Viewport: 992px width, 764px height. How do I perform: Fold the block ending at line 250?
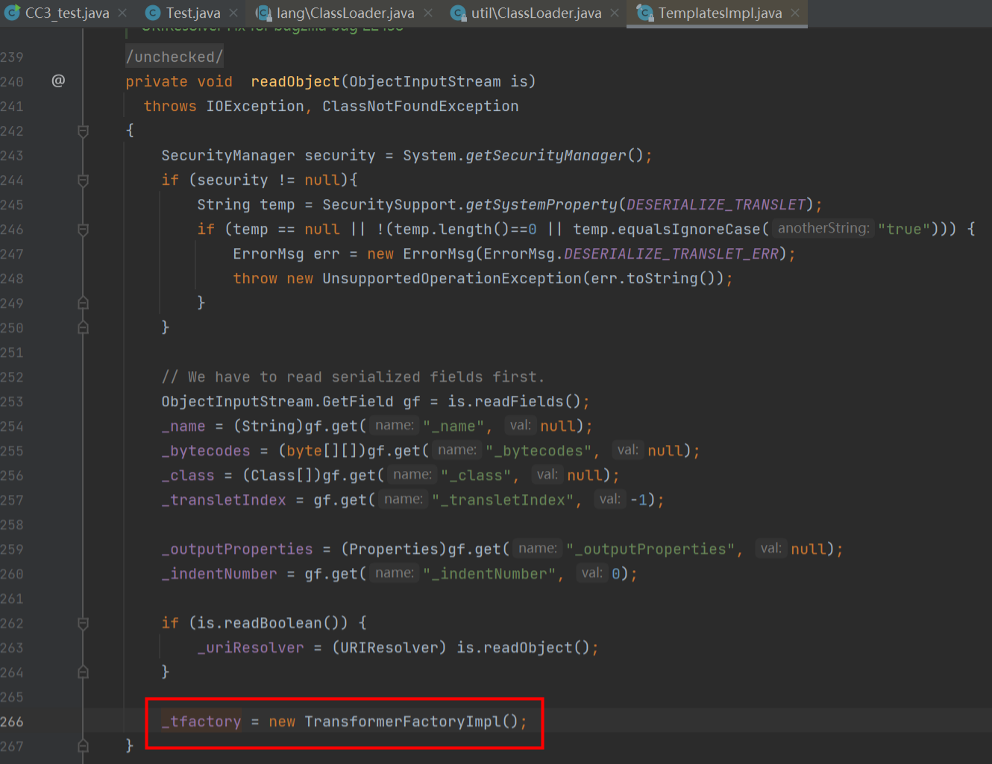83,327
